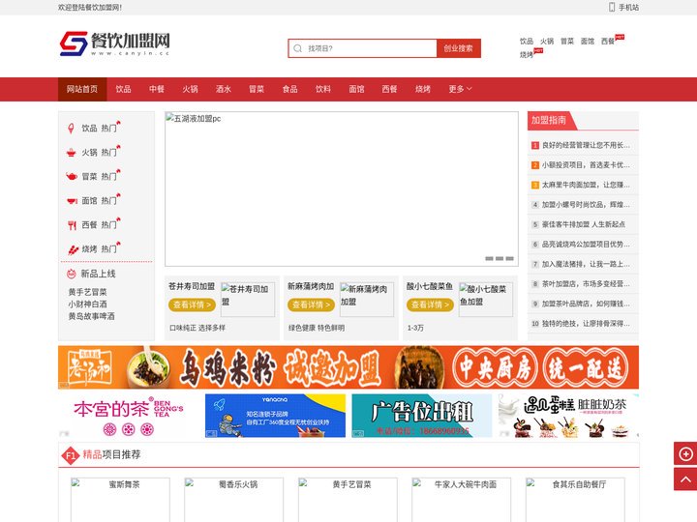Open the 黄手艺冒菜 new product link
Image resolution: width=697 pixels, height=522 pixels.
point(87,292)
